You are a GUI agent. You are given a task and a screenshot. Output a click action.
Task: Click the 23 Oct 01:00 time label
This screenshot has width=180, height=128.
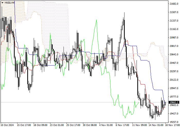click(57, 125)
